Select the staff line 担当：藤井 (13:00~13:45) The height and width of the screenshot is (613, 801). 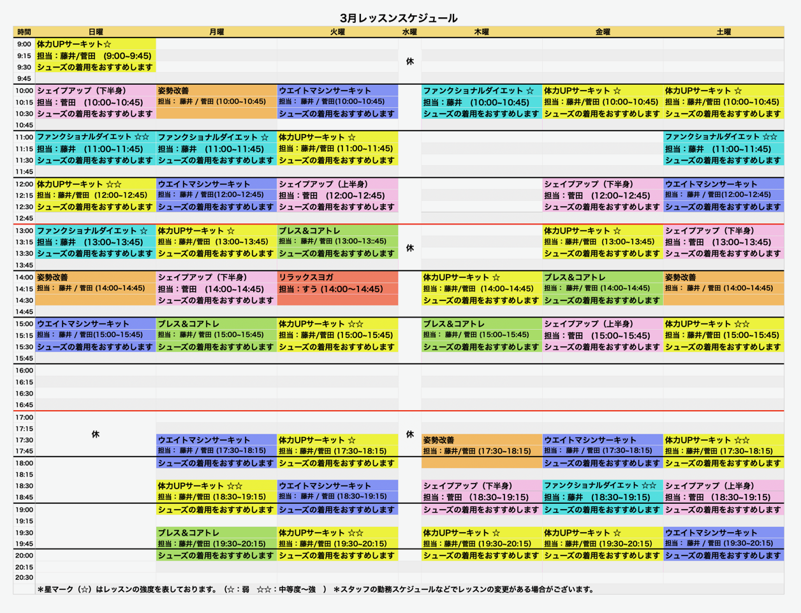[x=90, y=242]
